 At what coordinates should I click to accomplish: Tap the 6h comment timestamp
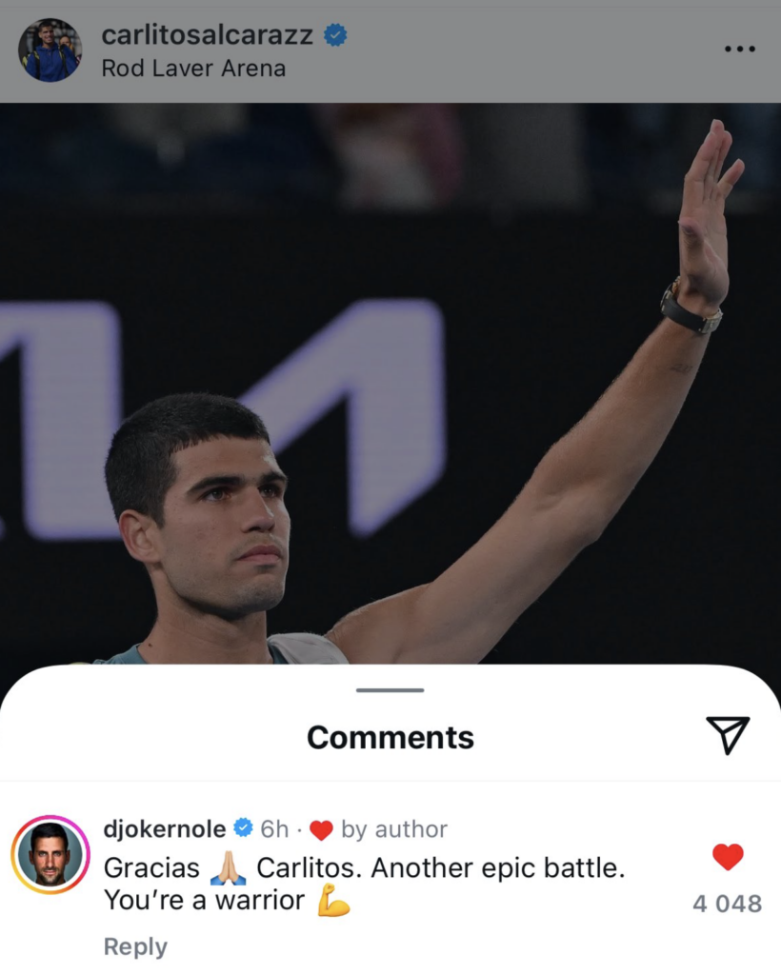click(274, 829)
